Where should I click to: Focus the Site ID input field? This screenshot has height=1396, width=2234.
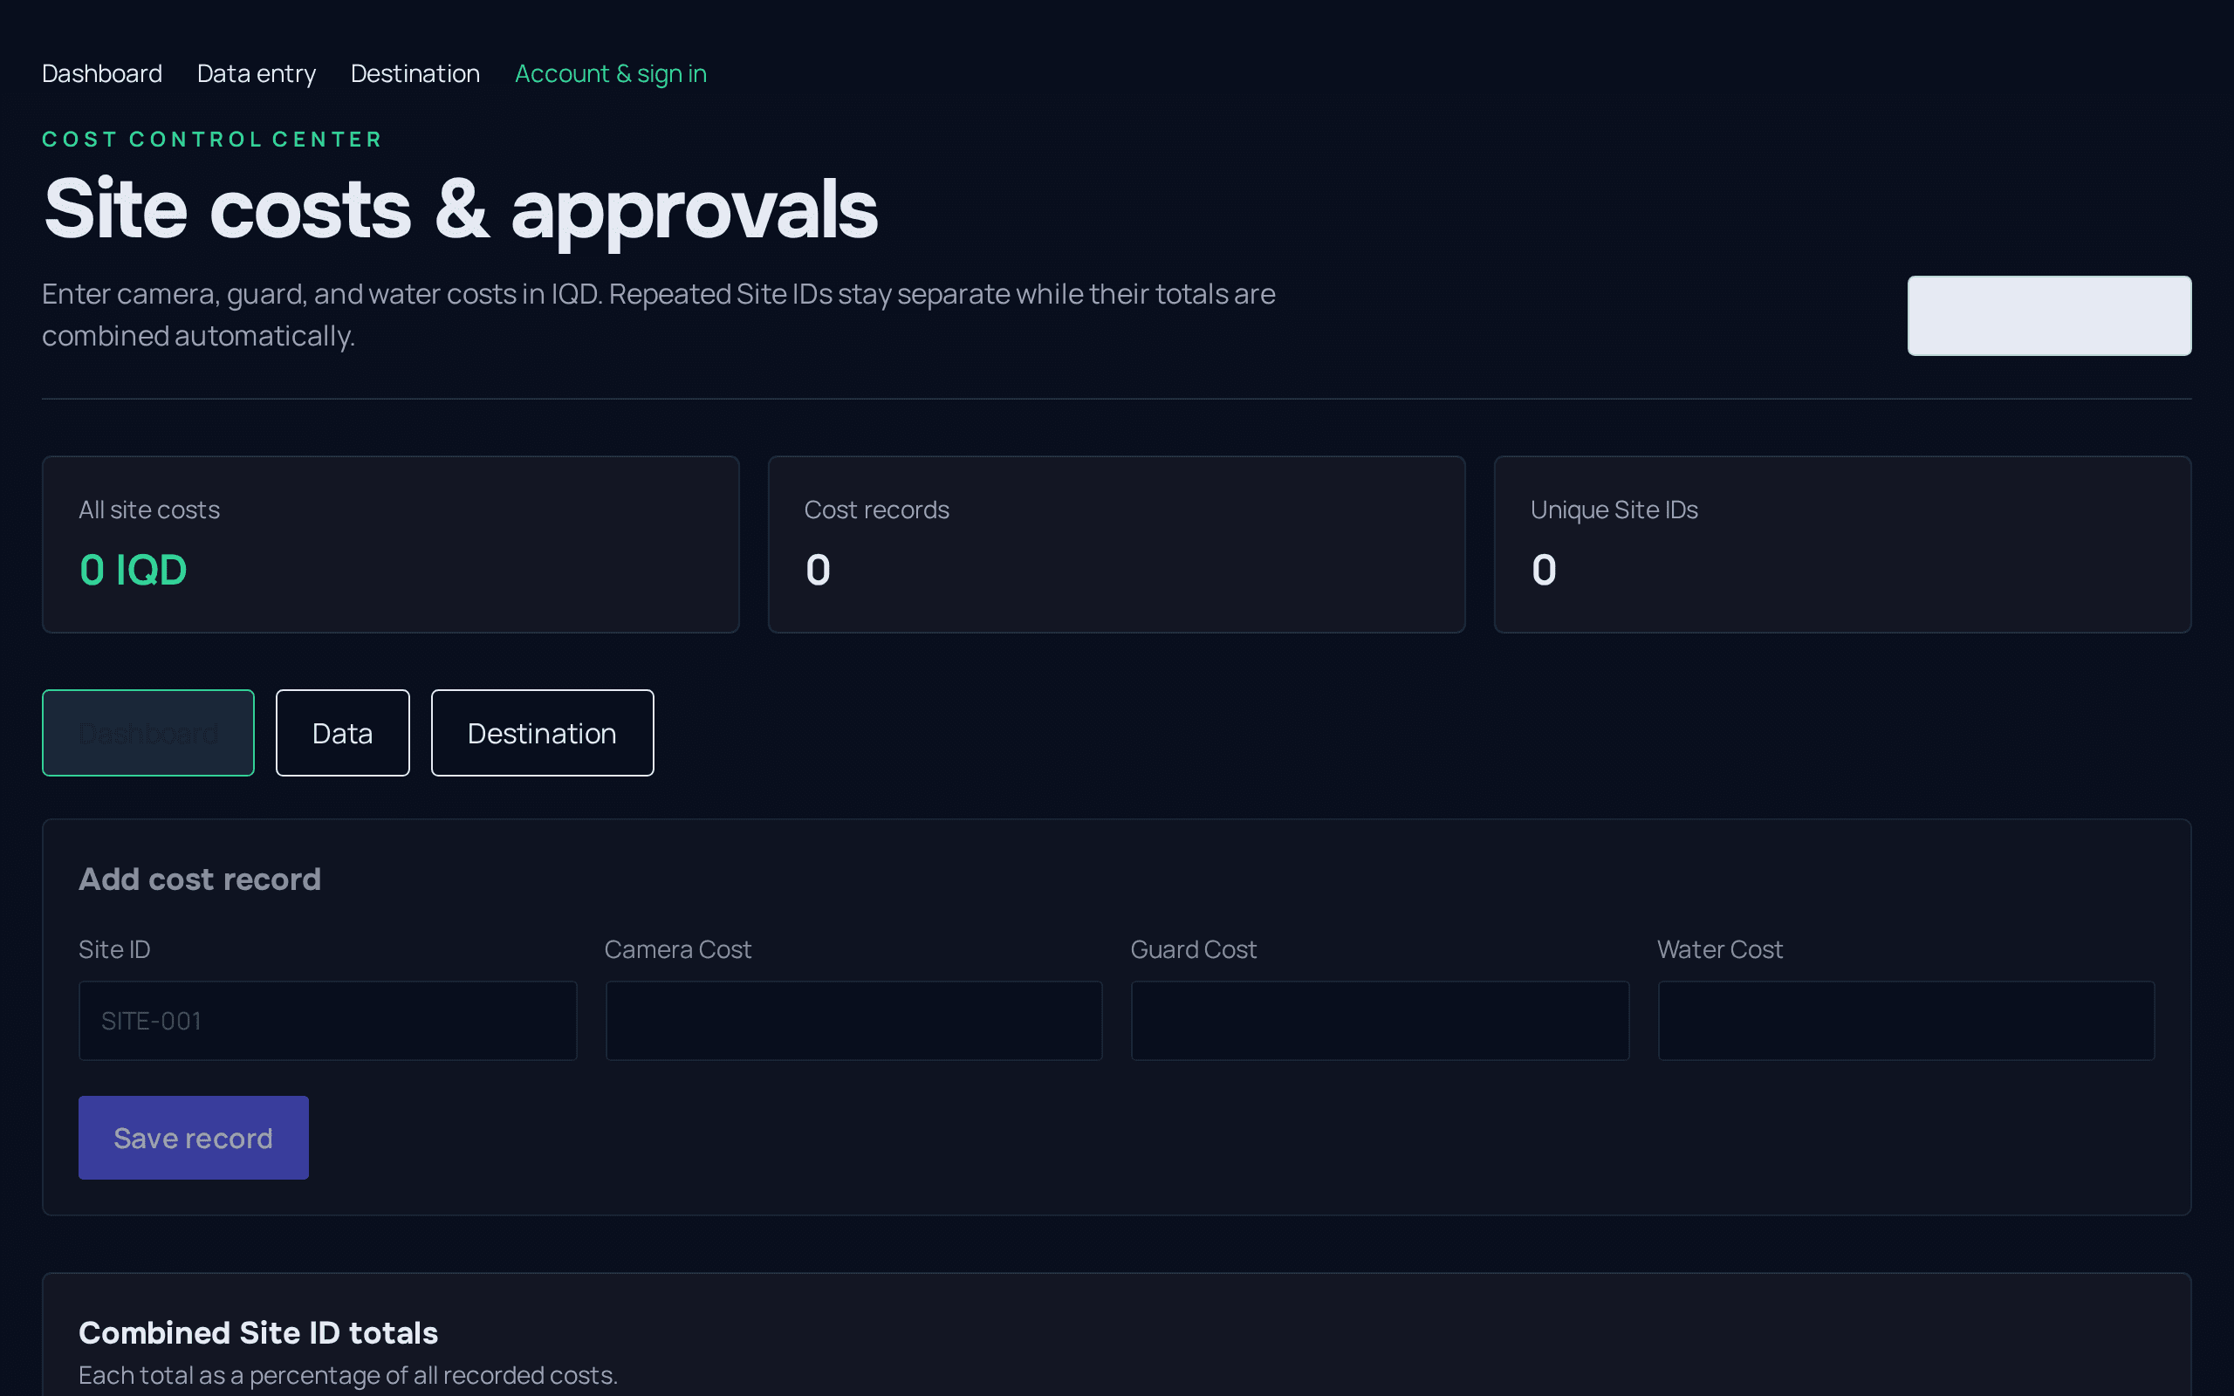point(328,1020)
